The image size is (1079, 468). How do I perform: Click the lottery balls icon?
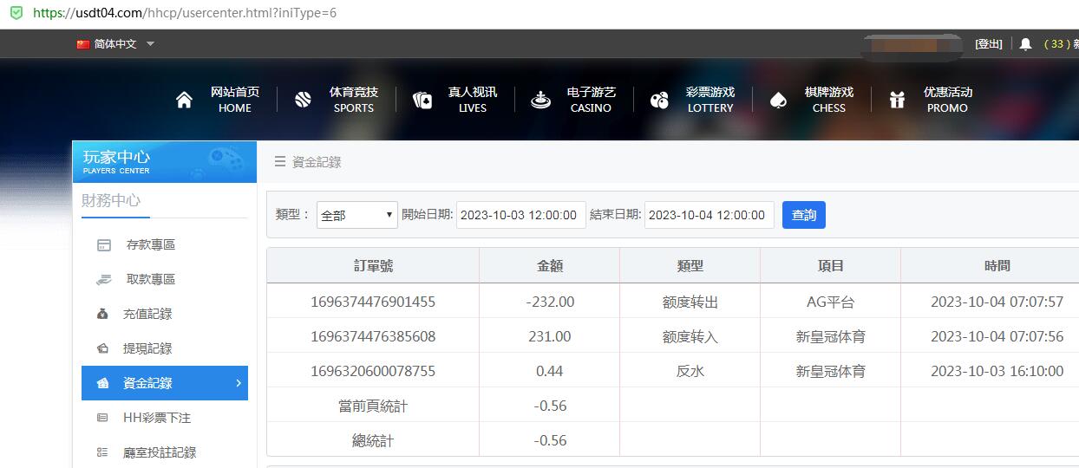pos(659,101)
